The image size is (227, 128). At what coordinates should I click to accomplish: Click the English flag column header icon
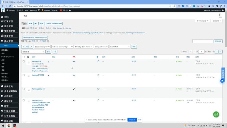coord(74,57)
